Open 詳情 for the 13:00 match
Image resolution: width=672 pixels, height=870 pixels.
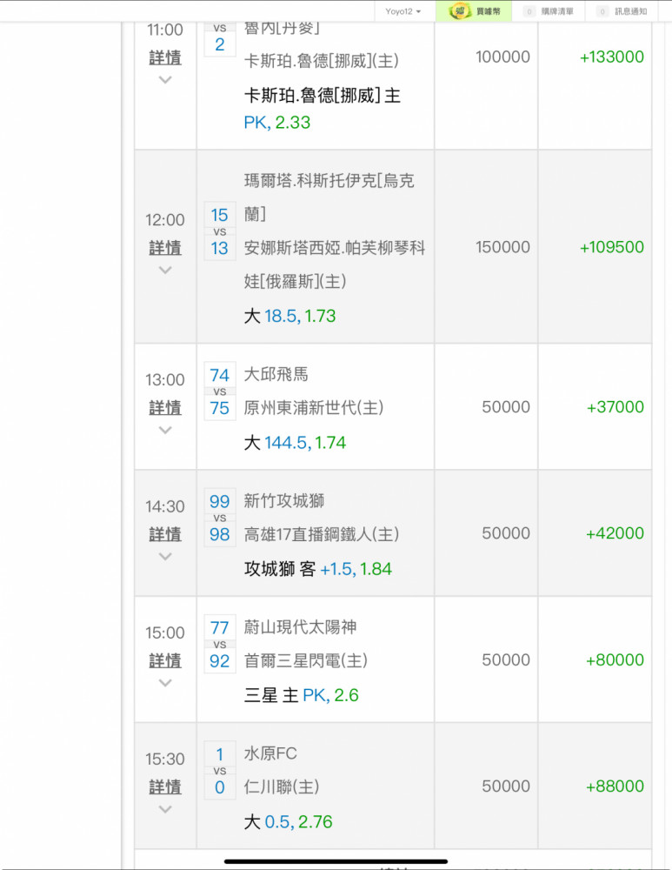pos(165,407)
